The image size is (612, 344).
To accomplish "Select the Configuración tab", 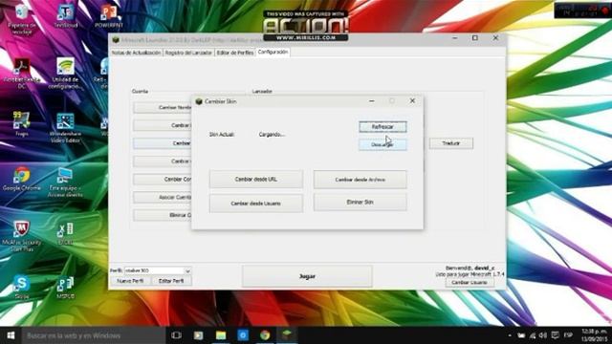I will pyautogui.click(x=273, y=52).
